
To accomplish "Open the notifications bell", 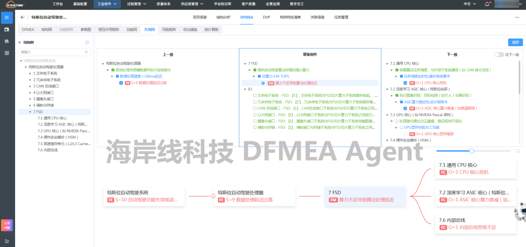I will (487, 4).
